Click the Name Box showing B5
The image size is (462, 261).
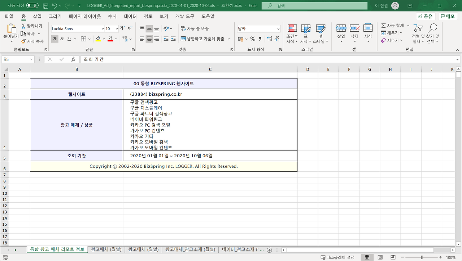[x=18, y=59]
